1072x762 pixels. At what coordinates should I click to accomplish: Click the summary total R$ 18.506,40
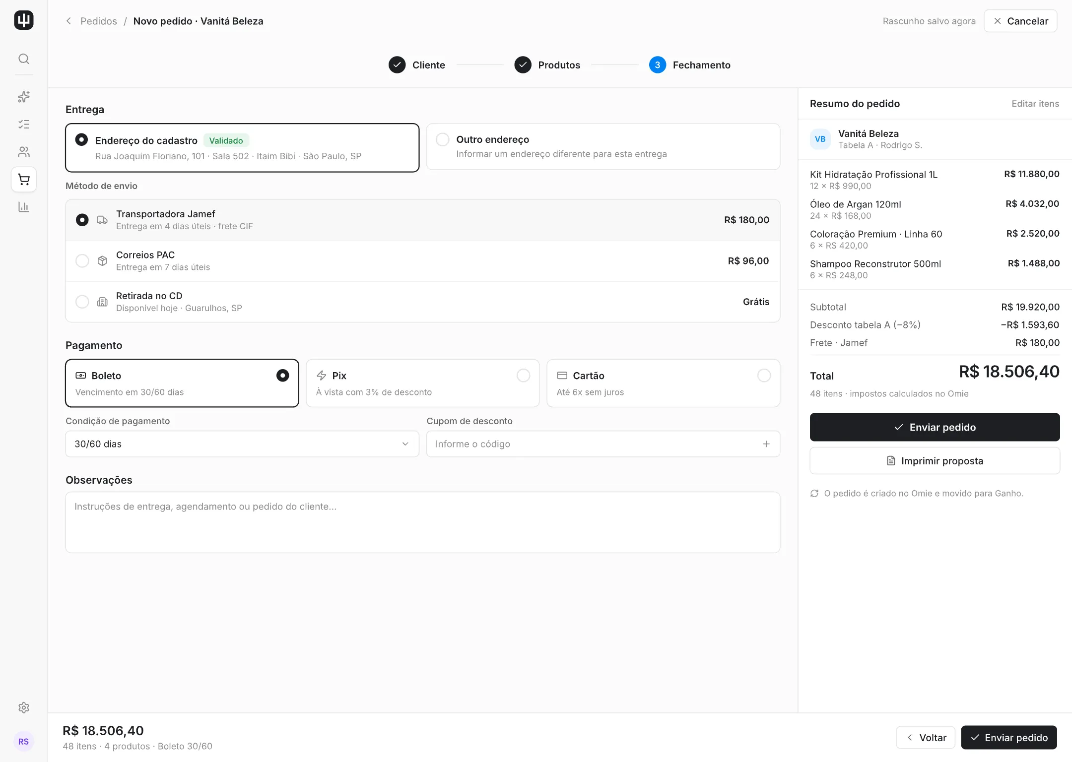coord(1009,372)
